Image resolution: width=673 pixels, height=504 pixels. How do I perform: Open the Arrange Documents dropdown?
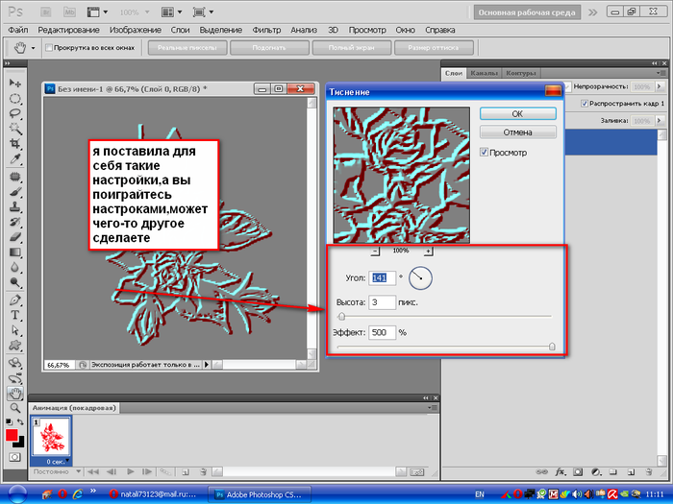[171, 12]
